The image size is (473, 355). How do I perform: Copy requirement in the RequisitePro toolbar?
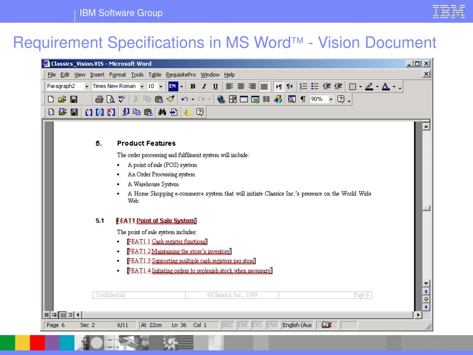[137, 112]
